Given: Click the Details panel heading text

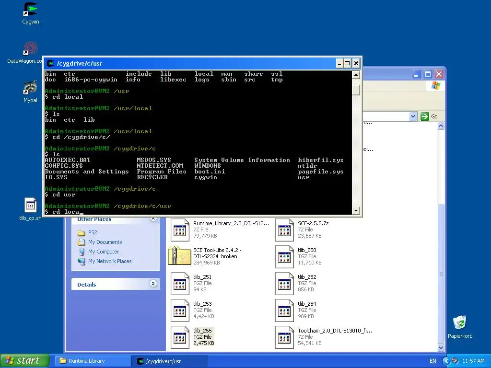Looking at the screenshot, I should (87, 285).
